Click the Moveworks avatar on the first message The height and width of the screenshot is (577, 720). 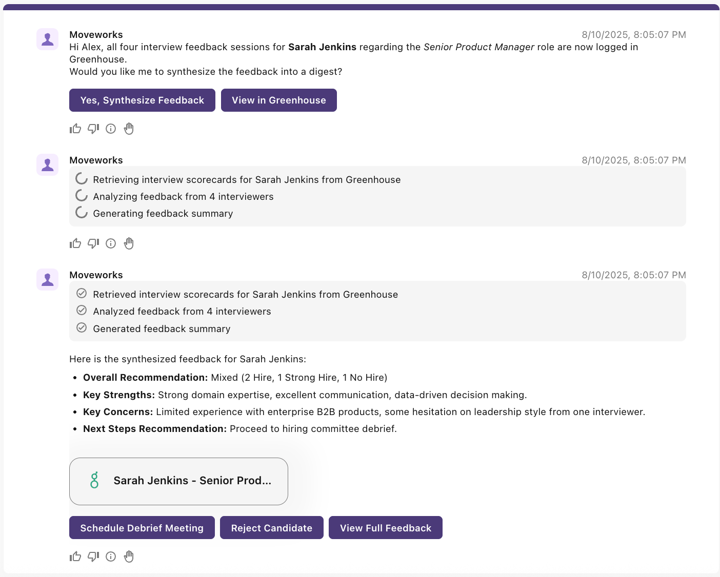48,39
